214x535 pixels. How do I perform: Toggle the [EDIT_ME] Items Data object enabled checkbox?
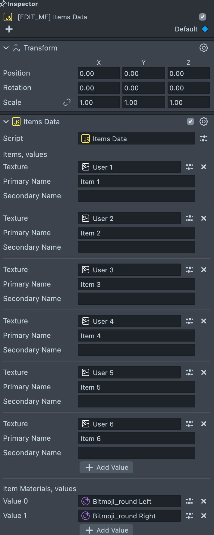(x=203, y=17)
